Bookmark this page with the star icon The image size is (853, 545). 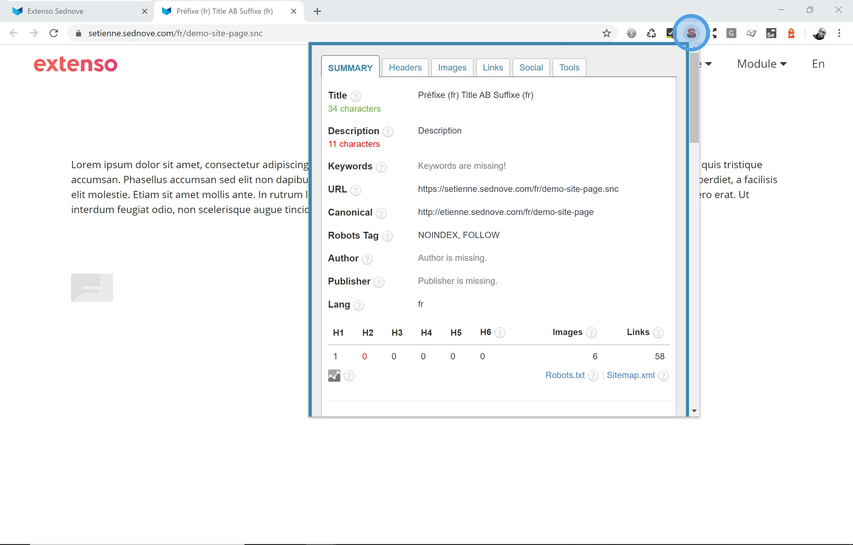[x=606, y=33]
